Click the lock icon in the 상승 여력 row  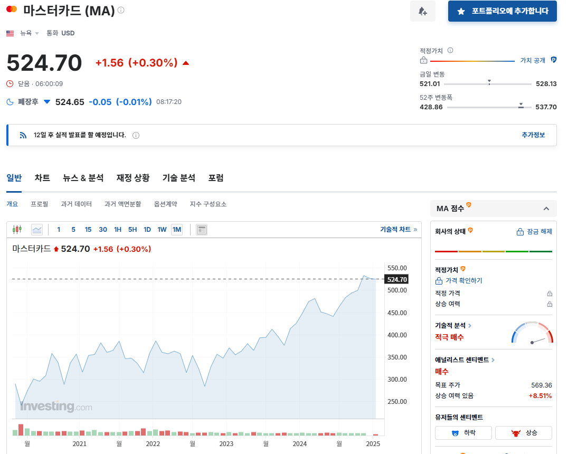(550, 305)
